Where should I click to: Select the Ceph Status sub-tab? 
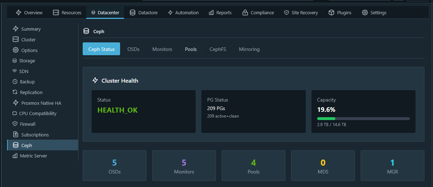102,49
